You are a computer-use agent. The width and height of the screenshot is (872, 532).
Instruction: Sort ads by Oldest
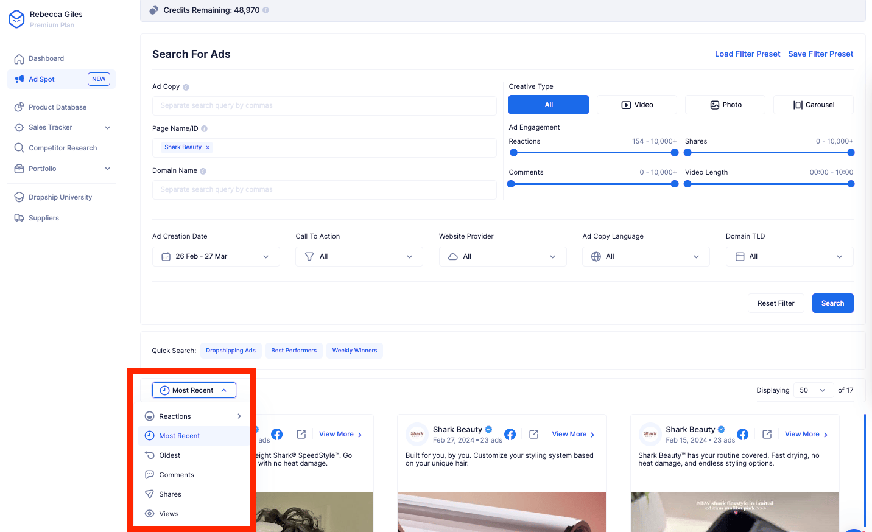[x=170, y=455]
